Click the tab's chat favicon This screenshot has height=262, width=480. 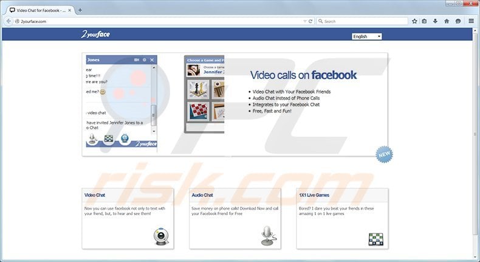pos(12,10)
